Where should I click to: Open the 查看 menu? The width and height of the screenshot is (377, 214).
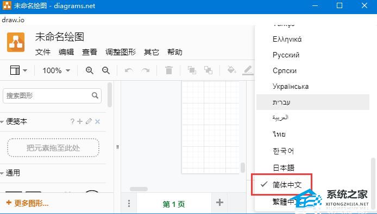tap(90, 52)
